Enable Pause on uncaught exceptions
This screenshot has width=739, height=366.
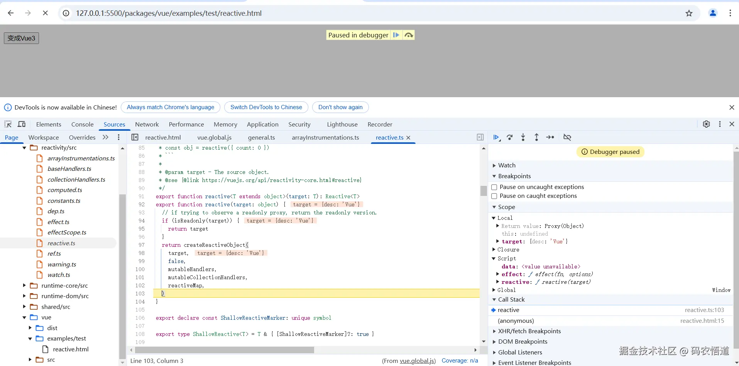point(494,187)
